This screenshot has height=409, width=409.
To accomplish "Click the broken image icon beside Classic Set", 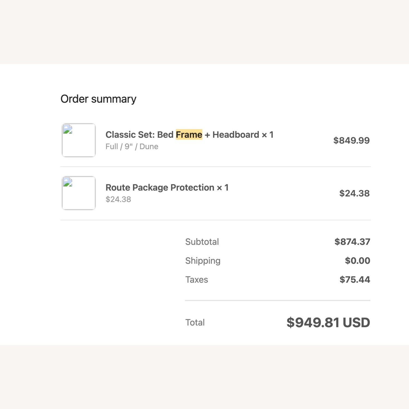I will point(68,129).
